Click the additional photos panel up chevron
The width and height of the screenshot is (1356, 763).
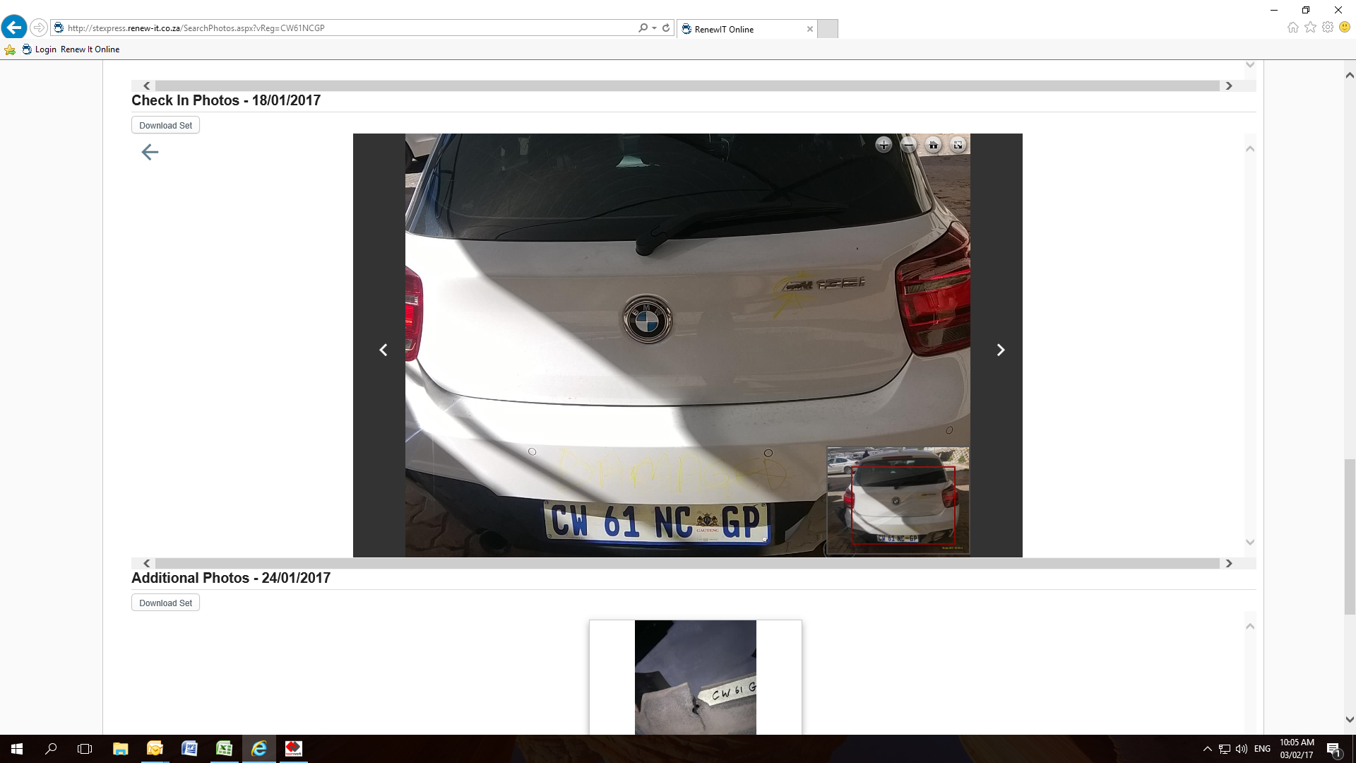click(x=1250, y=626)
